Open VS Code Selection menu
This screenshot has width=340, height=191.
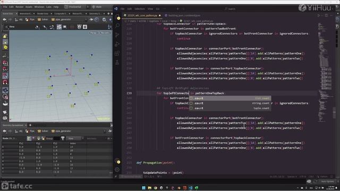[140, 9]
